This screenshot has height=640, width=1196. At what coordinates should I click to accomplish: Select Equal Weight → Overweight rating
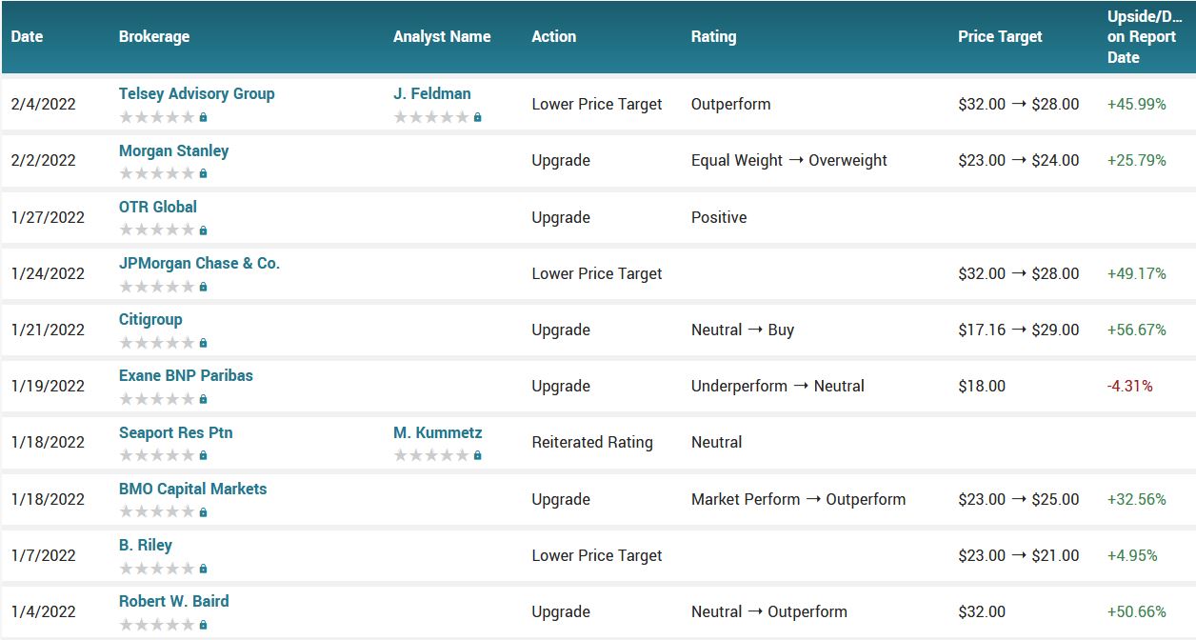point(789,160)
